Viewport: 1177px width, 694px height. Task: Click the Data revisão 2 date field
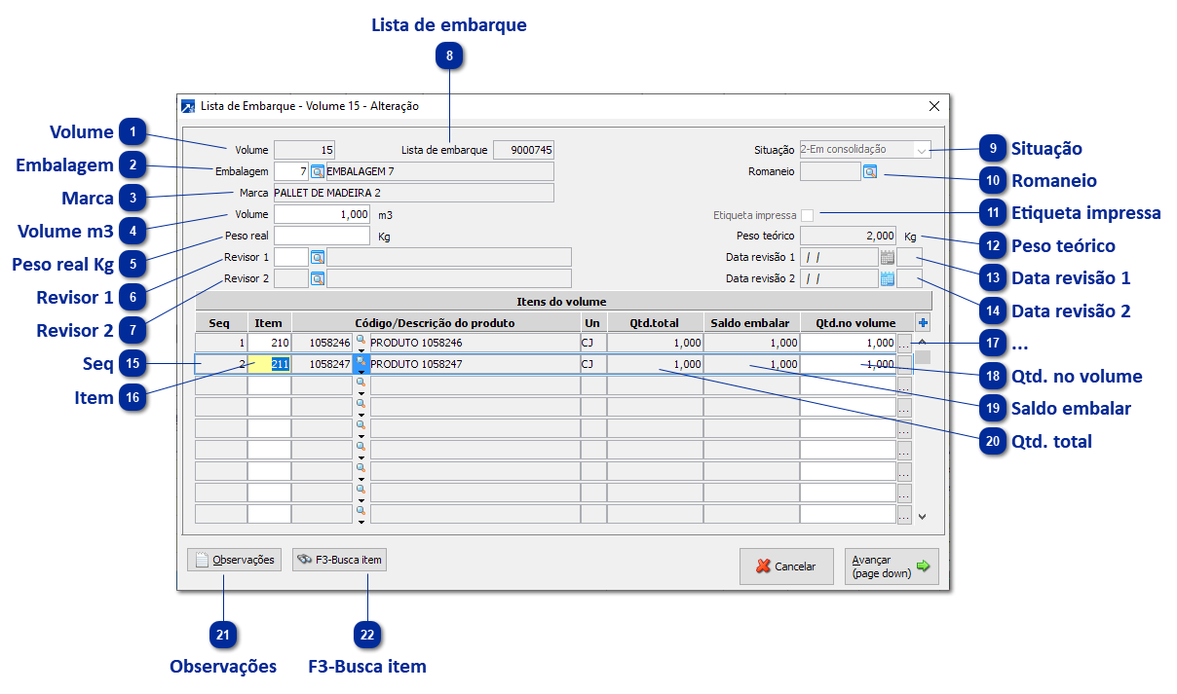pos(839,278)
